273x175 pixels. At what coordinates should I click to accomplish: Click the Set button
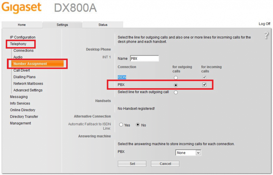(x=132, y=164)
